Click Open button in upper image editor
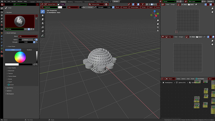Viewport: 215px width, 121px height. point(191,5)
